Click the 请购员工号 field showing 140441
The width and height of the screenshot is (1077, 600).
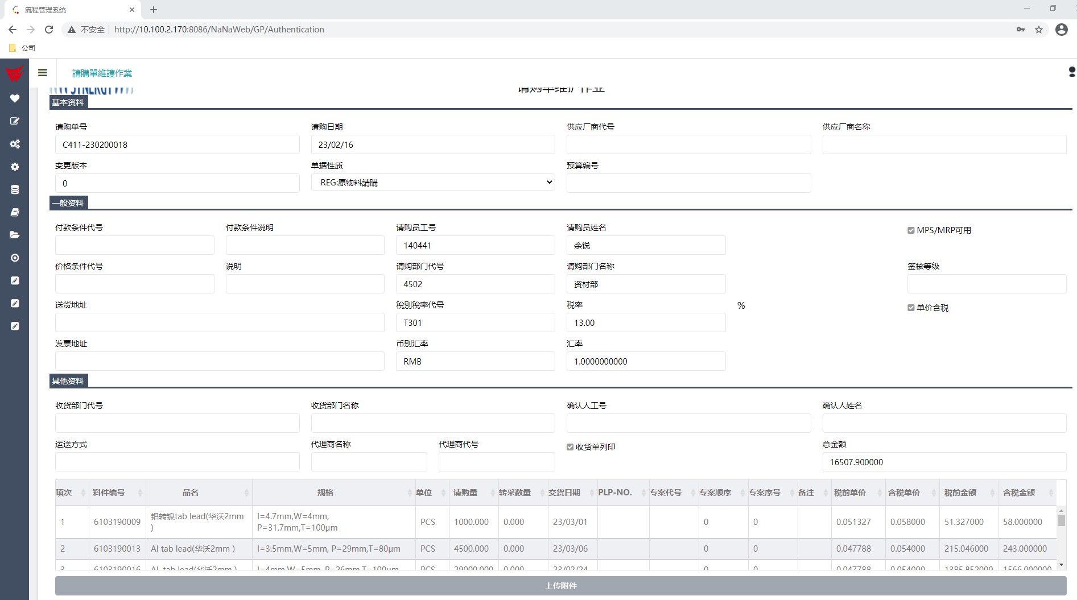coord(476,245)
